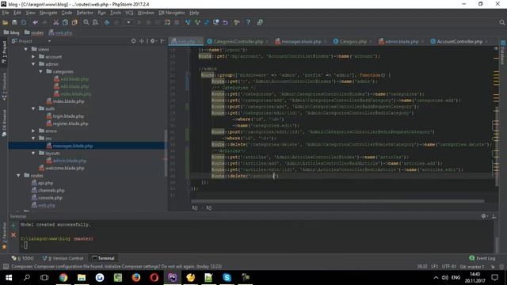
Task: Open file with the folder toolbar icon
Action: point(6,22)
